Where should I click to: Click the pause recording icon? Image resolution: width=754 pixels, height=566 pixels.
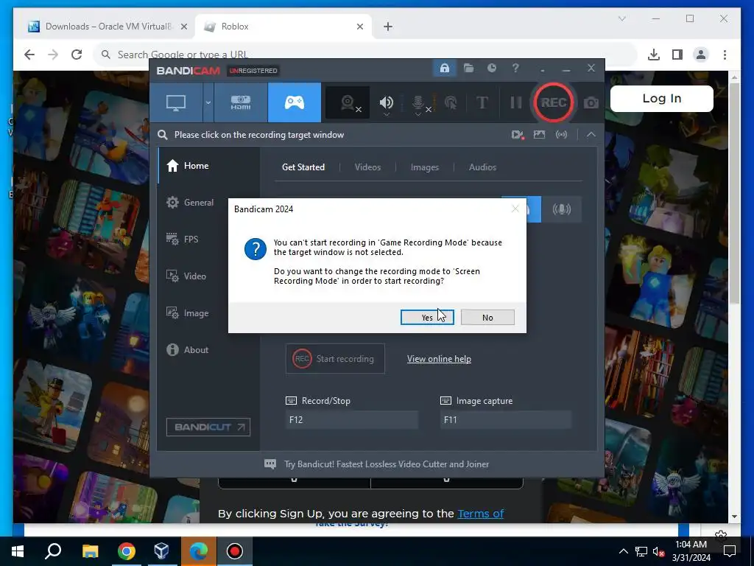click(515, 102)
